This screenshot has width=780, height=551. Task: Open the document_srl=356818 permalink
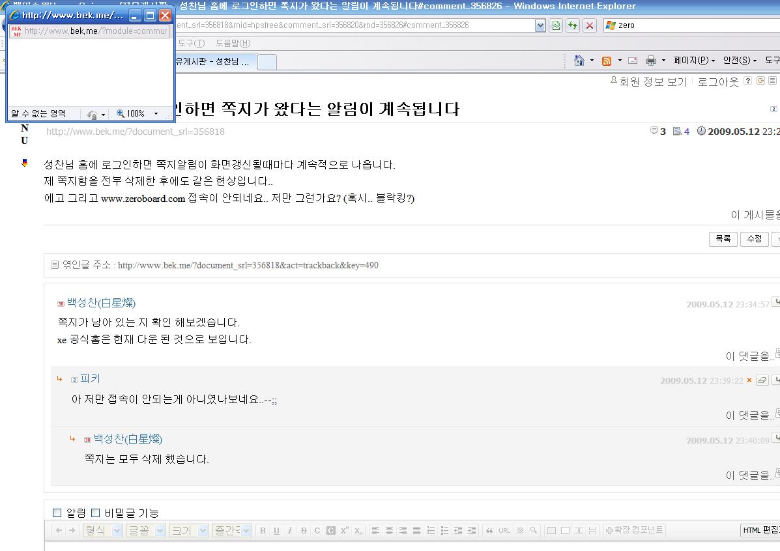tap(136, 132)
